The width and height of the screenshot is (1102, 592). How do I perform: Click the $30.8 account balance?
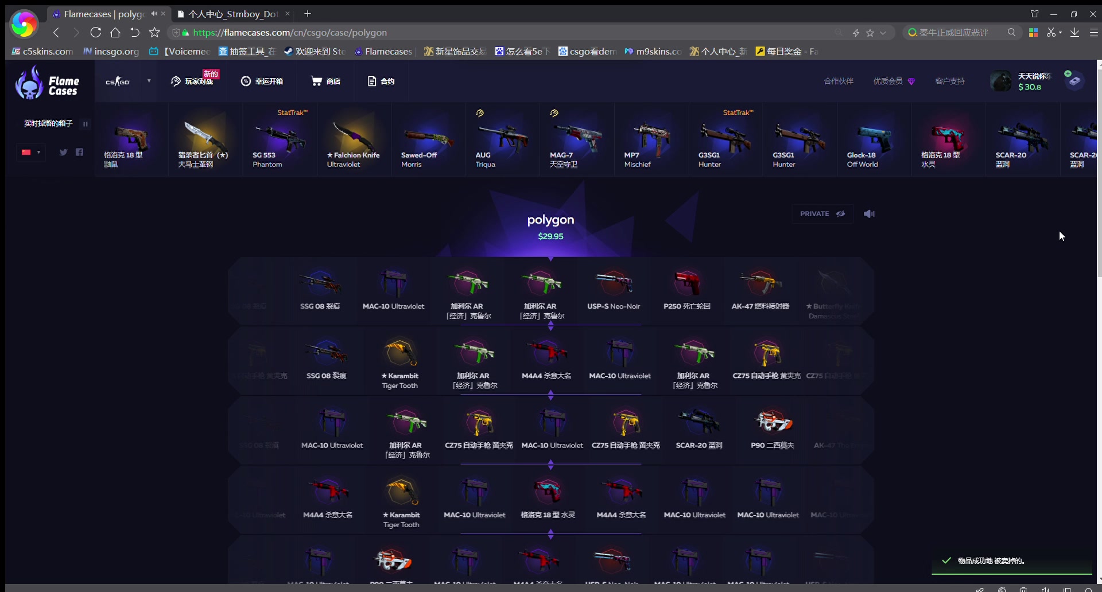click(1030, 87)
